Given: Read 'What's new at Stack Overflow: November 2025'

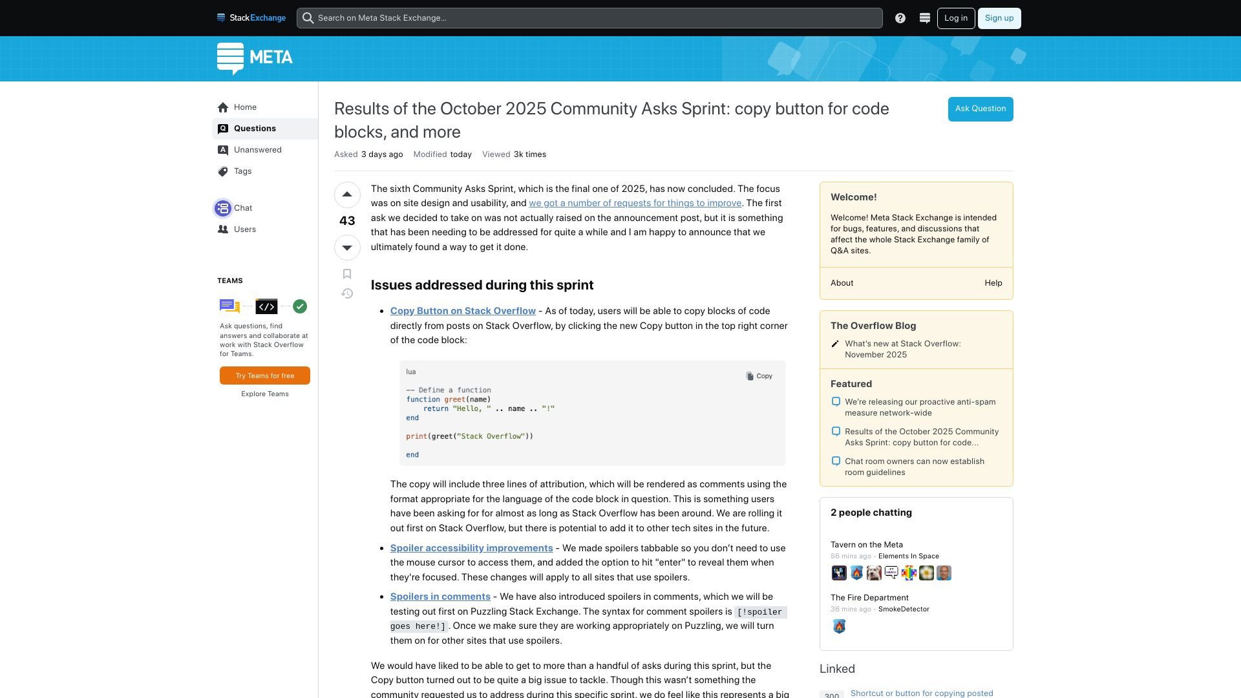Looking at the screenshot, I should coord(903,349).
